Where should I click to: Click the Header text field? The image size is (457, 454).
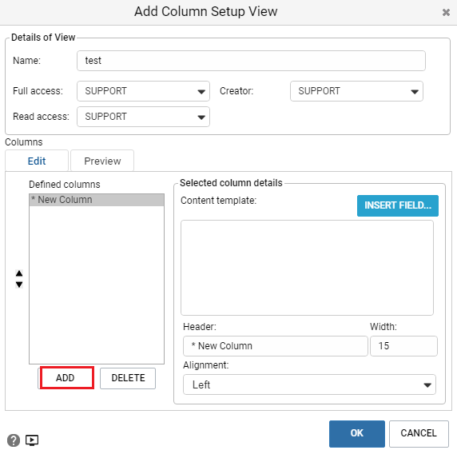tap(275, 346)
